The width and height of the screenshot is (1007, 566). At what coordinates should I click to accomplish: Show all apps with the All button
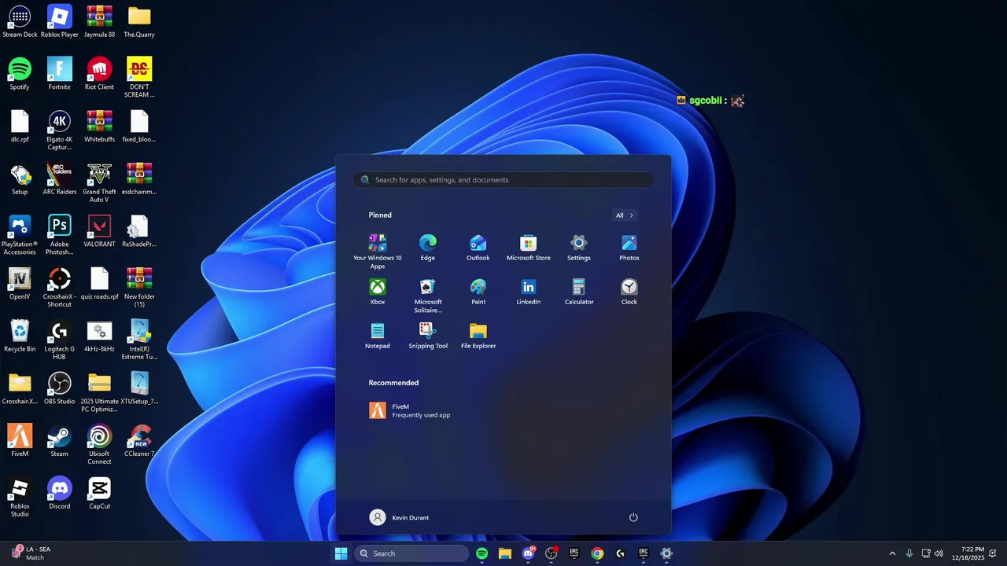[x=625, y=215]
